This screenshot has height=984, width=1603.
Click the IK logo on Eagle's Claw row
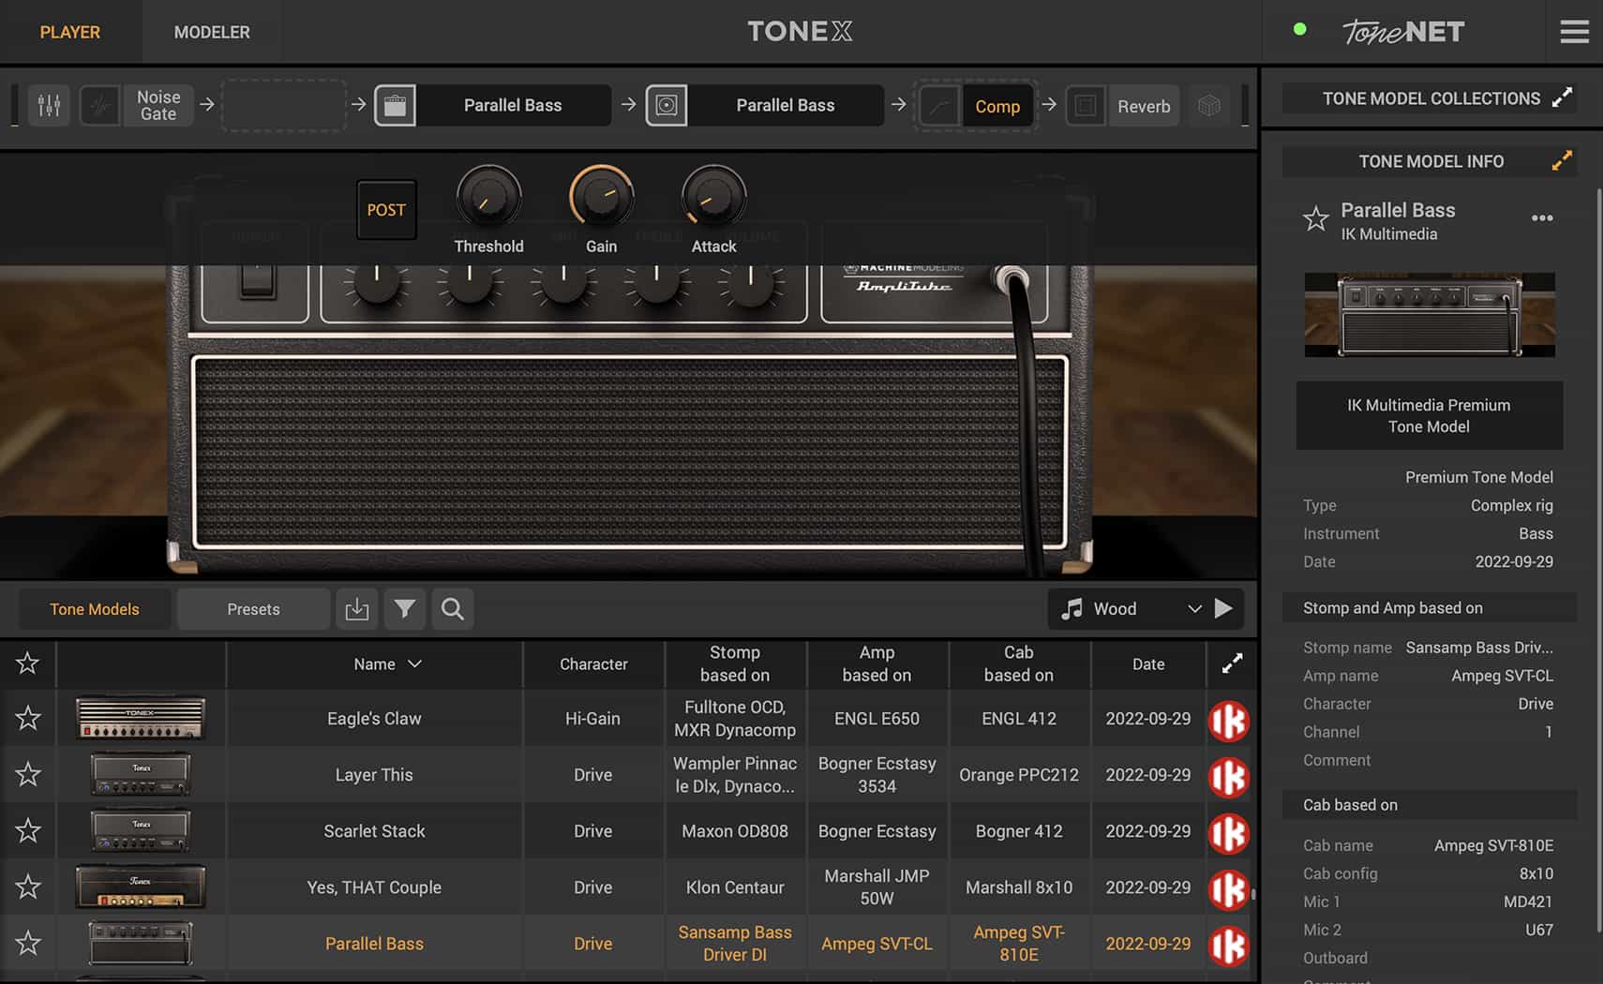1229,721
